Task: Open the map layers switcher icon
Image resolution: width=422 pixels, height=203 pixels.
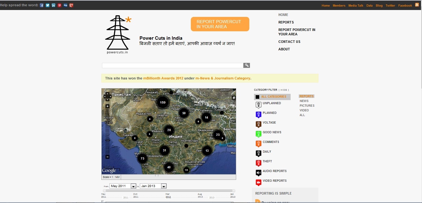Action: [234, 98]
